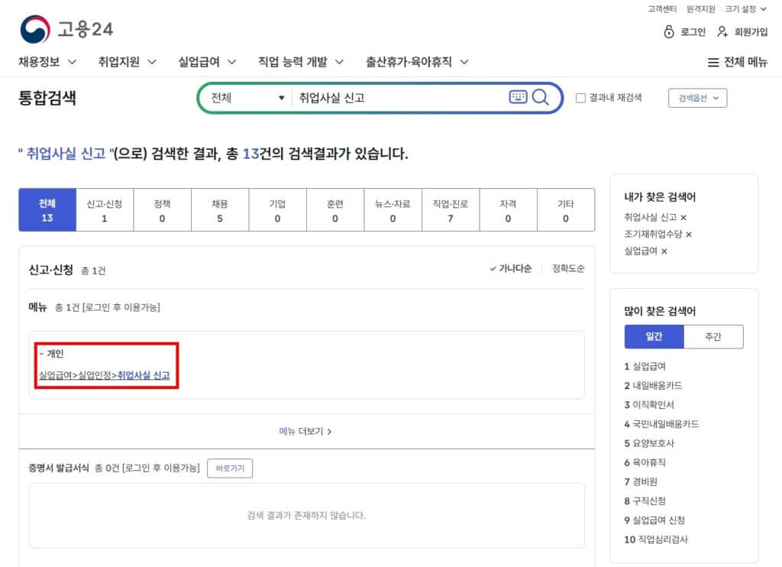
Task: Remove 실업급여 from recent searches
Action: (664, 251)
